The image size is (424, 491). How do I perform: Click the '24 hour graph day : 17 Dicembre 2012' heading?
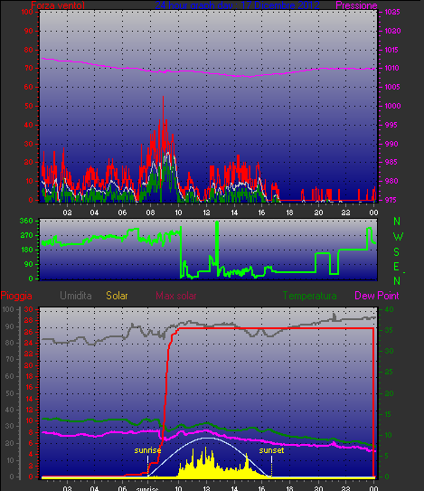(238, 5)
